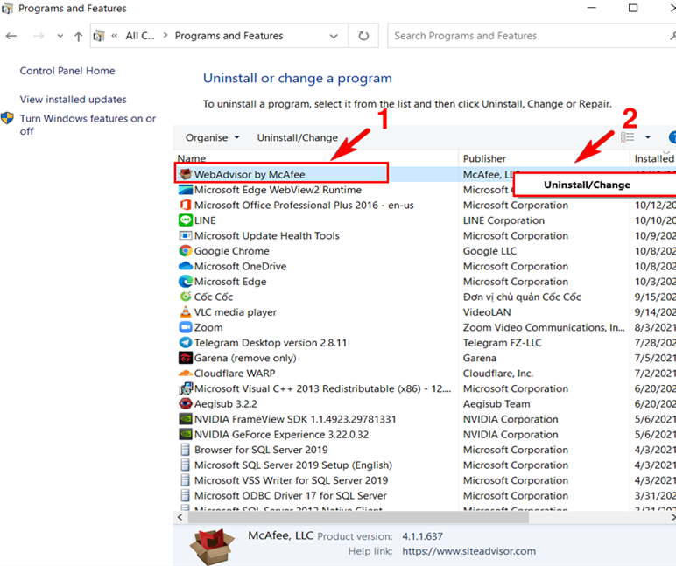Click the Microsoft ODBC Driver 17 icon
Viewport: 676px width, 566px height.
pos(186,495)
